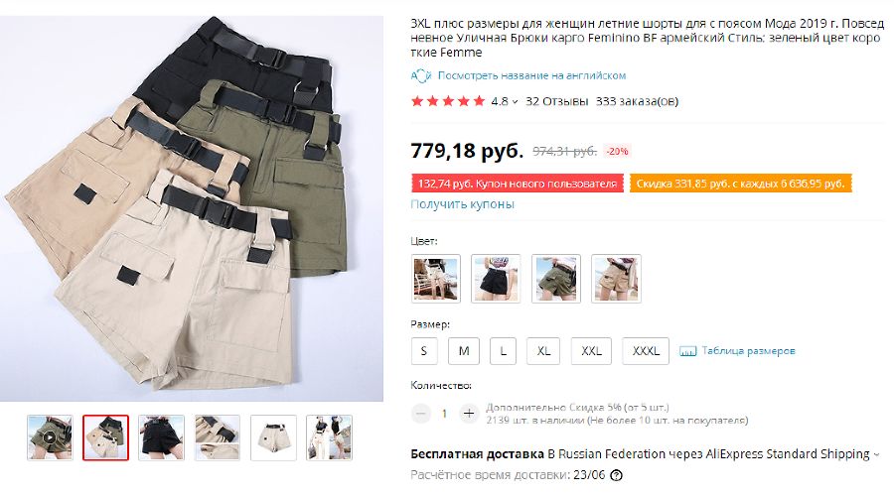Image resolution: width=894 pixels, height=496 pixels.
Task: Choose size XXXL option
Action: point(646,351)
